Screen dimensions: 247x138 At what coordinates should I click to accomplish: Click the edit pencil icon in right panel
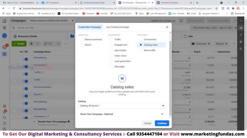tap(241, 35)
